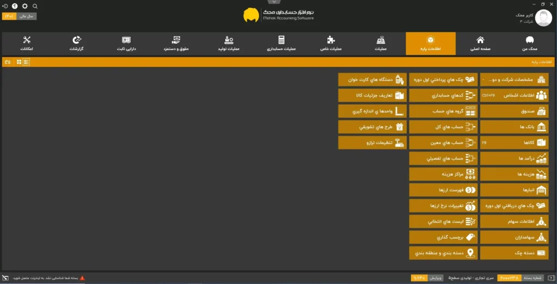
Task: Click the no-connection icon in the status bar
Action: click(x=5, y=277)
